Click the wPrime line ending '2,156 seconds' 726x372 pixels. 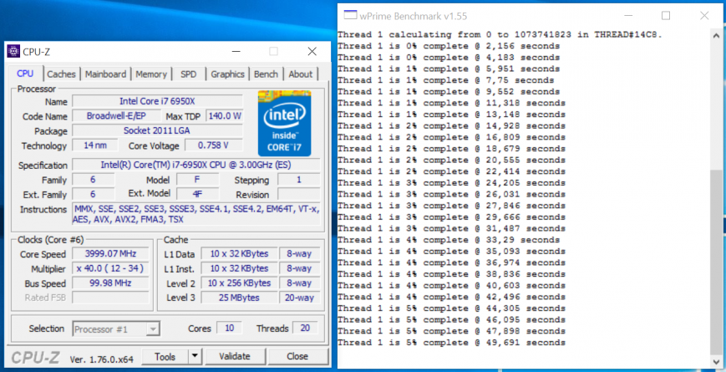[449, 46]
